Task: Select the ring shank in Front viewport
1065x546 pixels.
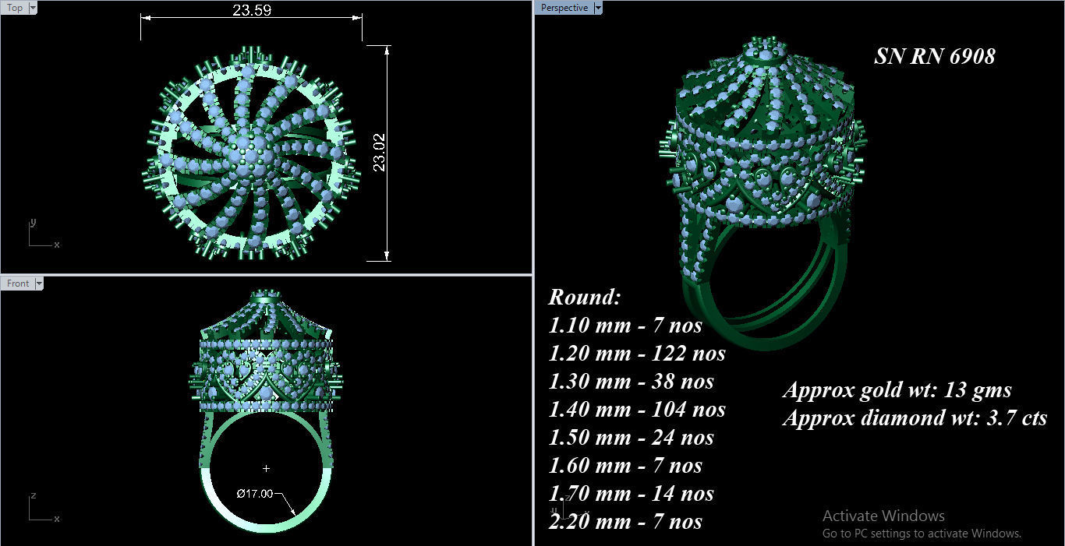Action: tap(267, 472)
